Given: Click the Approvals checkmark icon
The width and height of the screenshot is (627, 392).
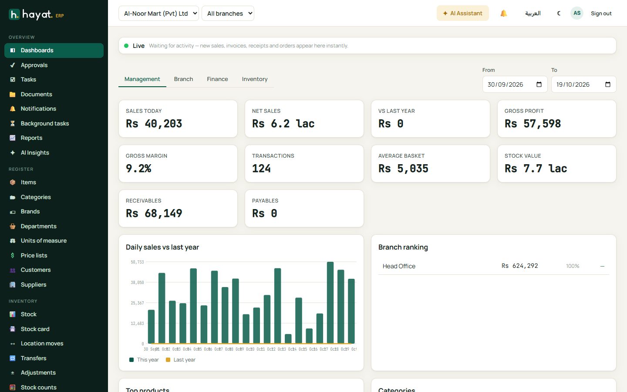Looking at the screenshot, I should click(13, 65).
